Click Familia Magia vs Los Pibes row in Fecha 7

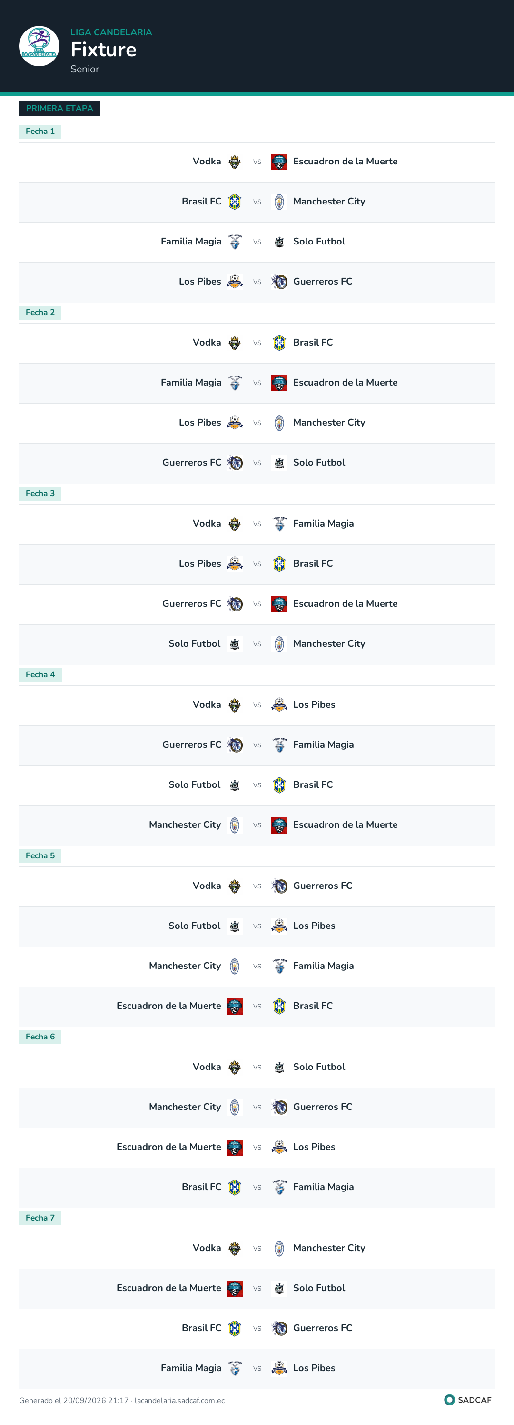coord(257,1369)
